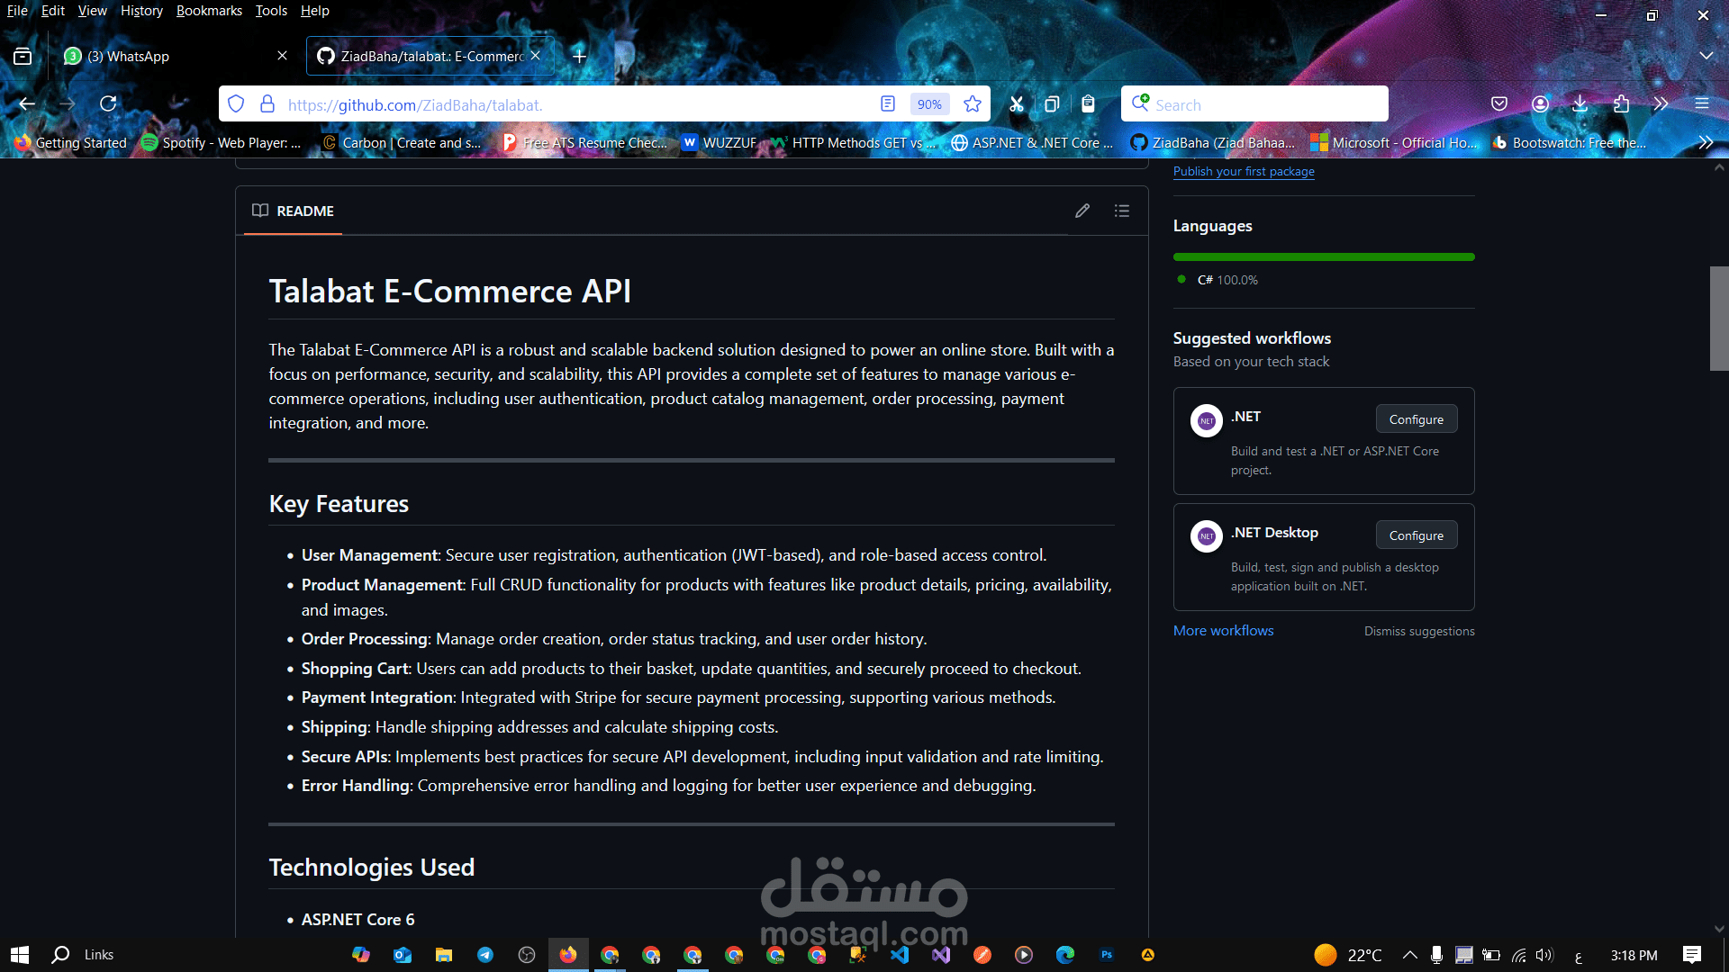Open the Firefox extensions puzzle icon
The height and width of the screenshot is (972, 1729).
pyautogui.click(x=1621, y=104)
